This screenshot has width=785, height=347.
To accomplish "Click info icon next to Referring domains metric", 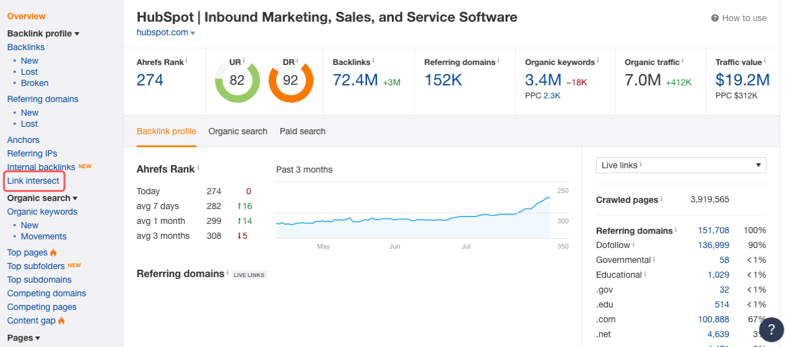I will [x=498, y=61].
